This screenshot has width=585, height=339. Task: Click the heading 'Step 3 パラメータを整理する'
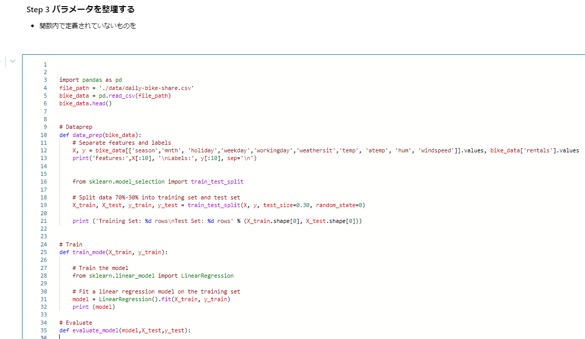tap(81, 9)
